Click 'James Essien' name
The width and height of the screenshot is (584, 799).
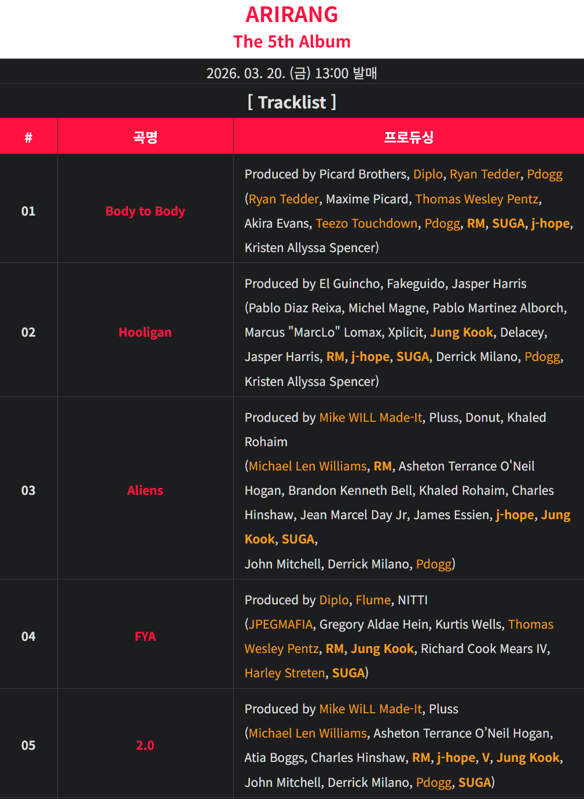tap(453, 515)
